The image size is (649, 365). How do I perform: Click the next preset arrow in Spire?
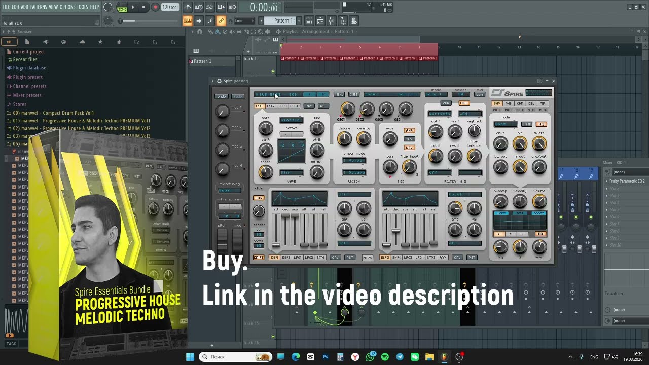(323, 94)
